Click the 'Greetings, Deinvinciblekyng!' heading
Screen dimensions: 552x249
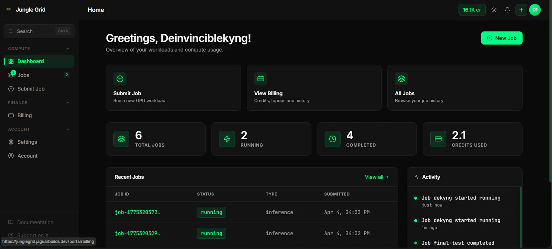[178, 38]
